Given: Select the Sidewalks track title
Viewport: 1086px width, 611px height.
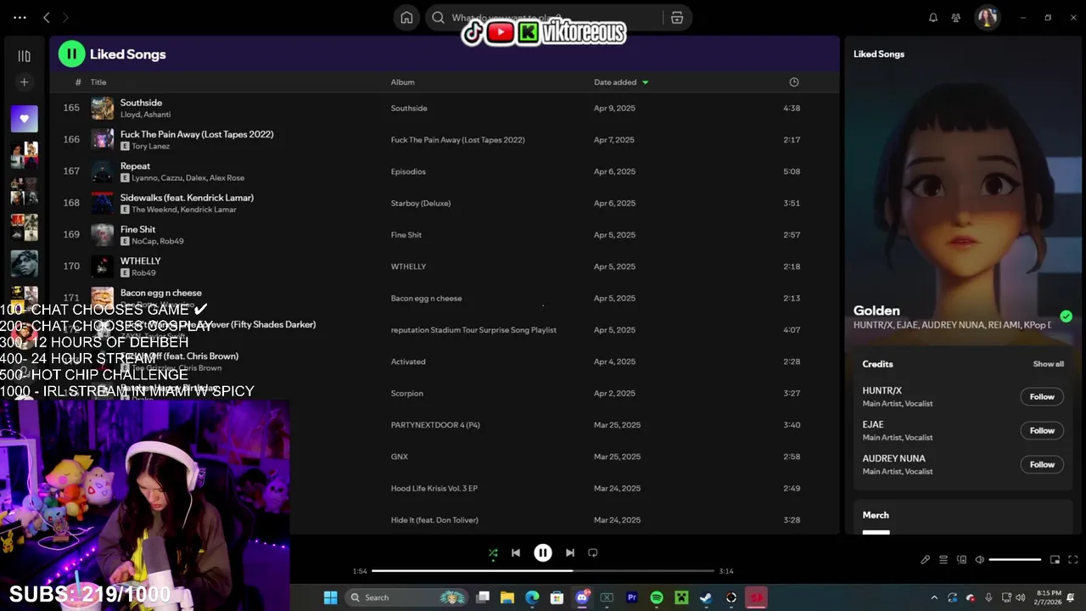Looking at the screenshot, I should [x=187, y=198].
